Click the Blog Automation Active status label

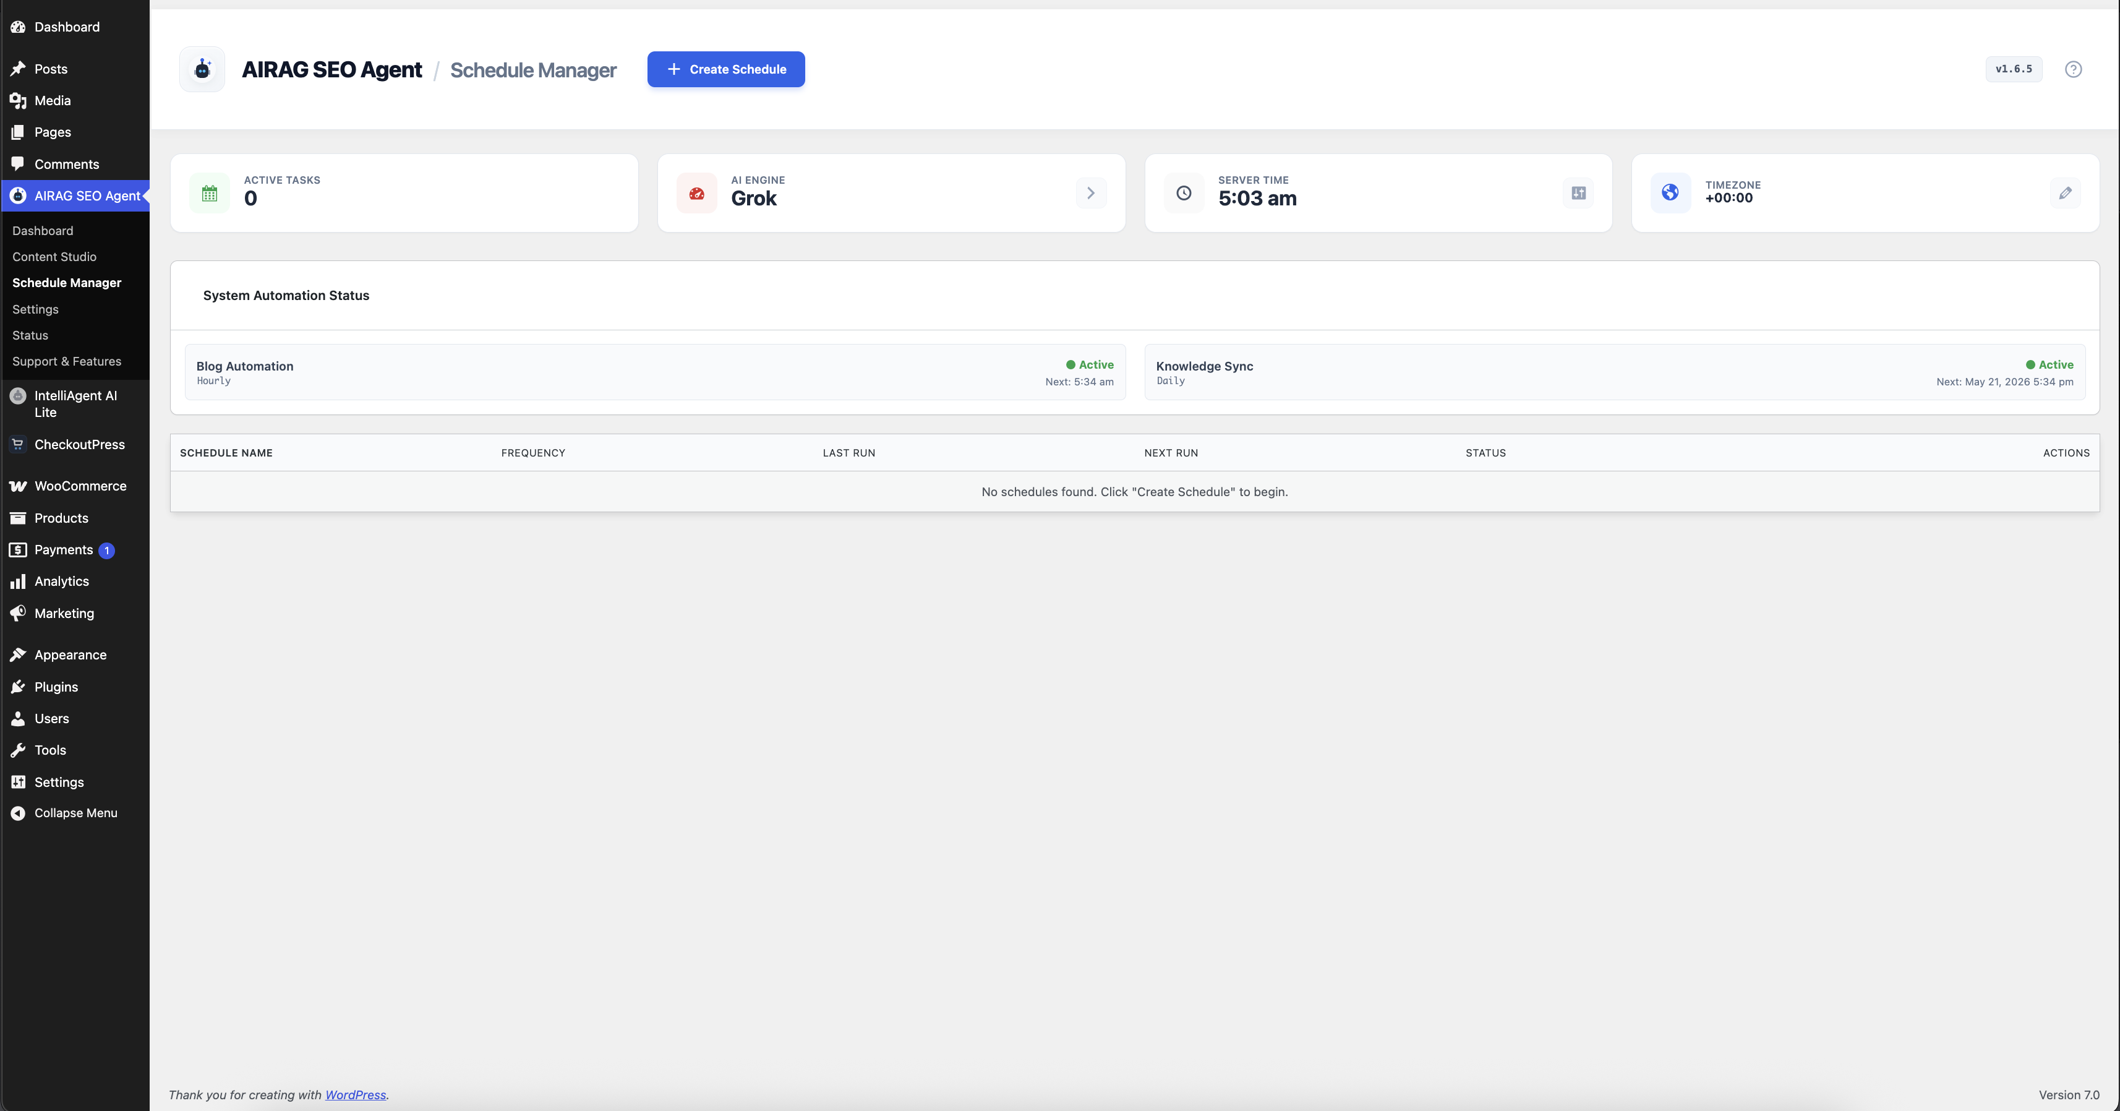pyautogui.click(x=1090, y=364)
